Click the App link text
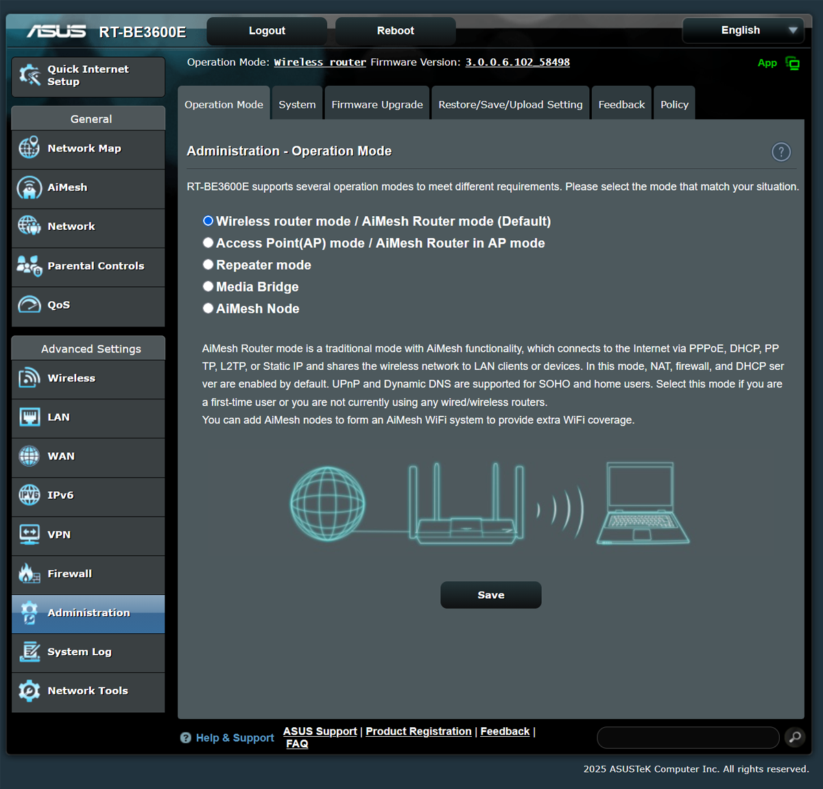 [767, 63]
